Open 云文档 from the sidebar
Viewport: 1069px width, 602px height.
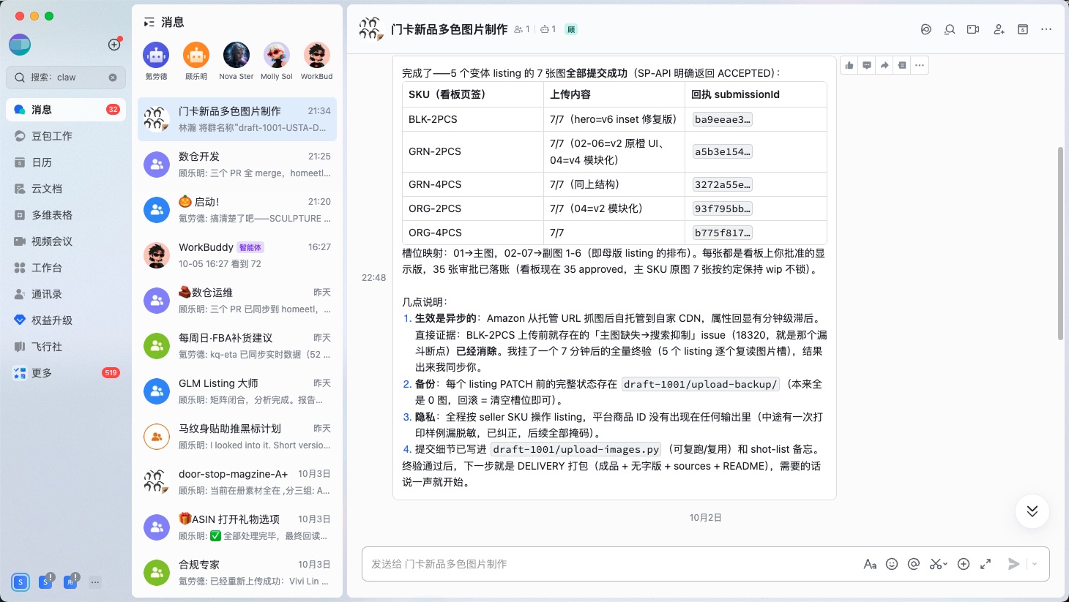pyautogui.click(x=66, y=189)
